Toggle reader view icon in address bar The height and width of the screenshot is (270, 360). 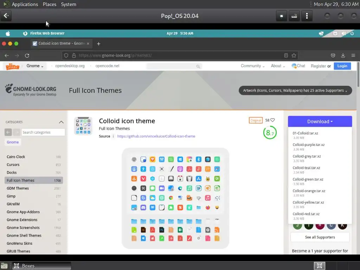click(x=286, y=56)
